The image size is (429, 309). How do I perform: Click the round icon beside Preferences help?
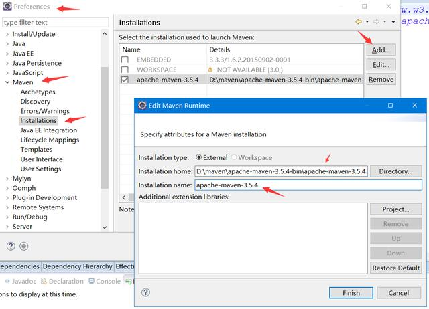coord(24,247)
